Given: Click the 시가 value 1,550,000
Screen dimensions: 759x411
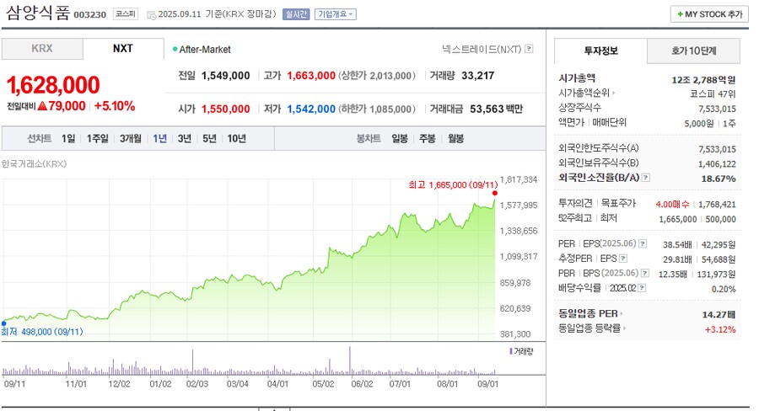Looking at the screenshot, I should pyautogui.click(x=225, y=109).
